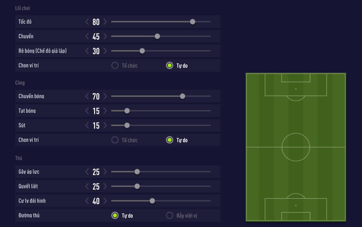This screenshot has width=362, height=227.
Task: Choose Bẫy việt vị for Đường thủ
Action: [170, 216]
